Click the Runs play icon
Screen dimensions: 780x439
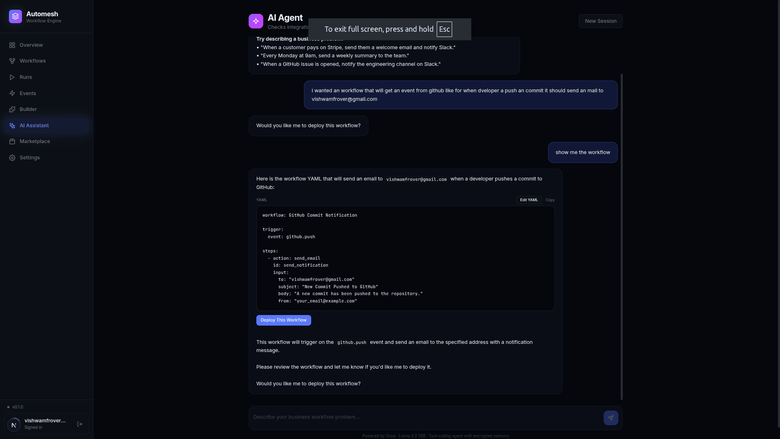12,77
